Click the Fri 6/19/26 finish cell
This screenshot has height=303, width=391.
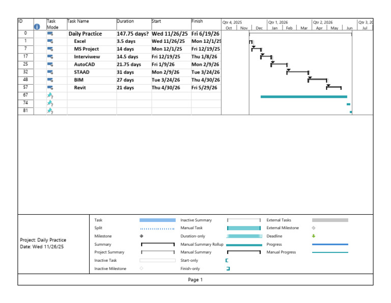[x=206, y=34]
